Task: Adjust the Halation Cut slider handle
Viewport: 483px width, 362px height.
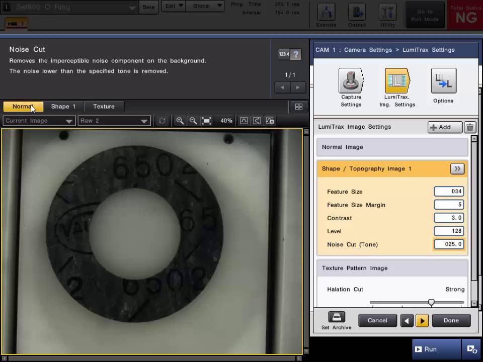Action: click(x=431, y=303)
